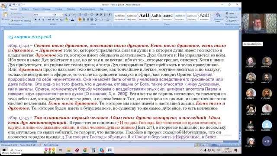Click the Копировать button
The height and width of the screenshot is (156, 277).
[x=18, y=17]
